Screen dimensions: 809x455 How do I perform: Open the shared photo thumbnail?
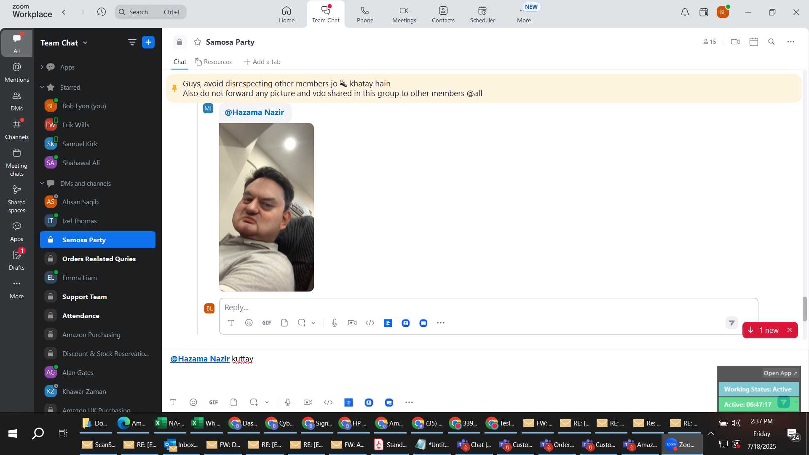coord(266,207)
